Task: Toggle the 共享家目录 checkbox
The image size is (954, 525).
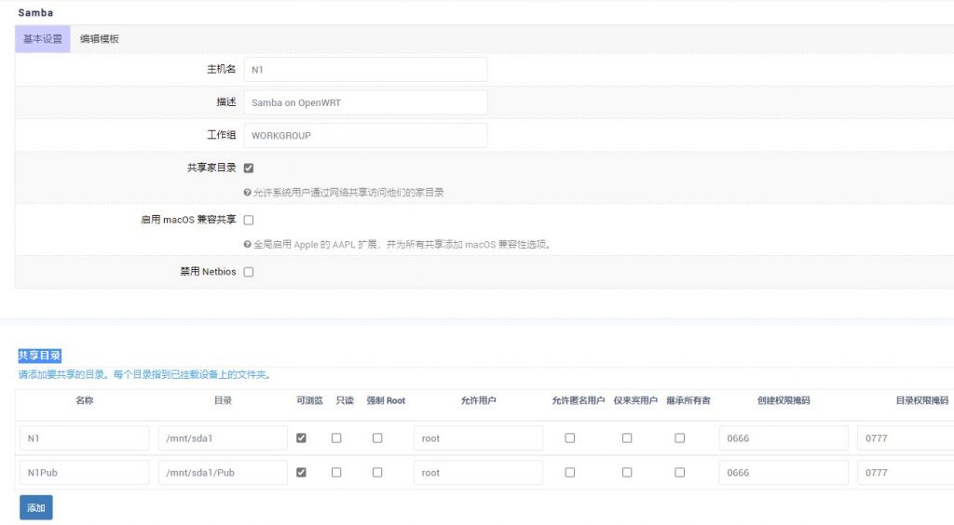Action: click(x=249, y=168)
